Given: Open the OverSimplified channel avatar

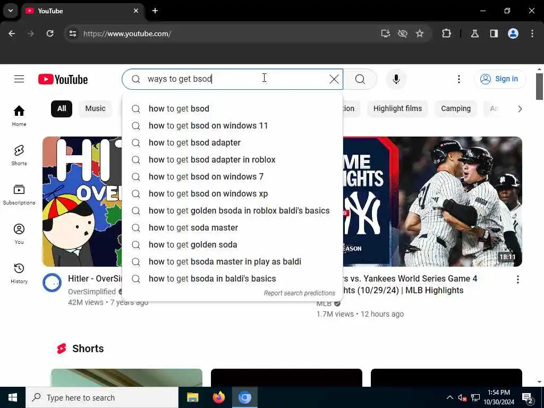Looking at the screenshot, I should [x=52, y=283].
